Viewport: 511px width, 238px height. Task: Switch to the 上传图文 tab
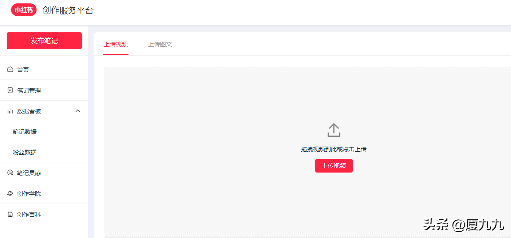pos(160,44)
